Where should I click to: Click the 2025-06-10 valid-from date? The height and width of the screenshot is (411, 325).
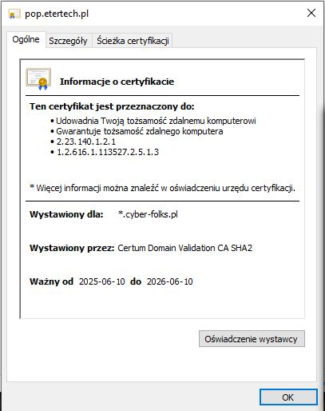(x=102, y=281)
